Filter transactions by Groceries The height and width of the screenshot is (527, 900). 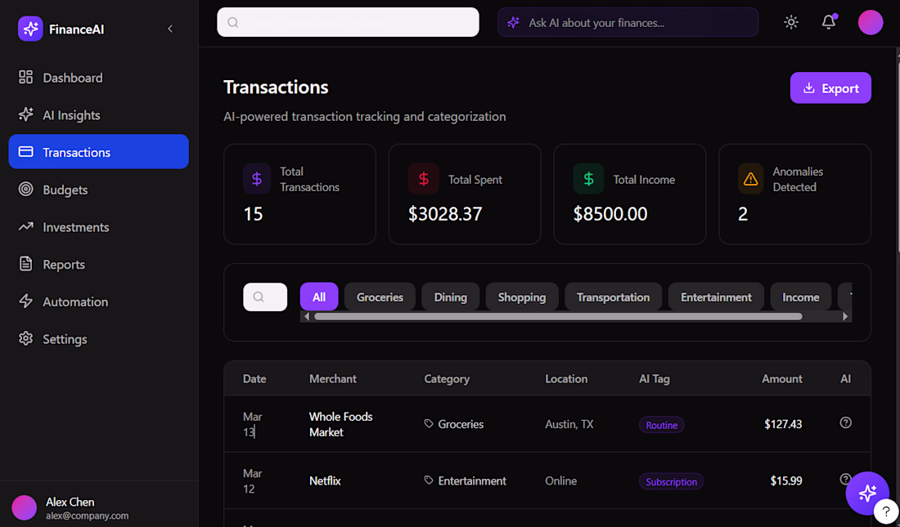[380, 297]
